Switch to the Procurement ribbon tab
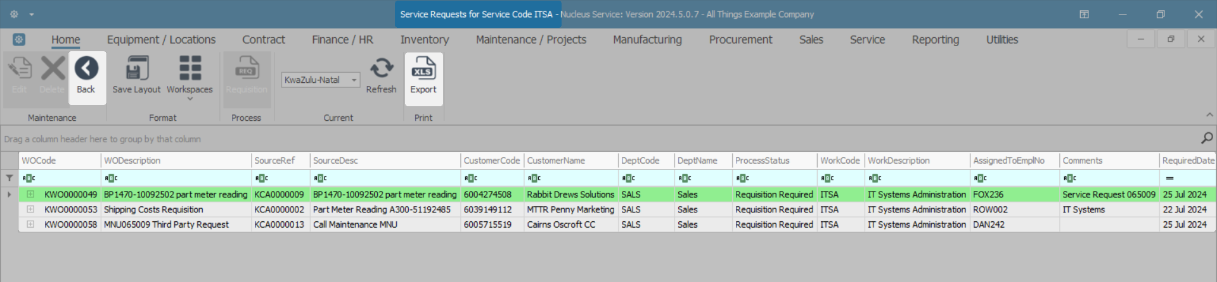The height and width of the screenshot is (282, 1217). [x=740, y=40]
